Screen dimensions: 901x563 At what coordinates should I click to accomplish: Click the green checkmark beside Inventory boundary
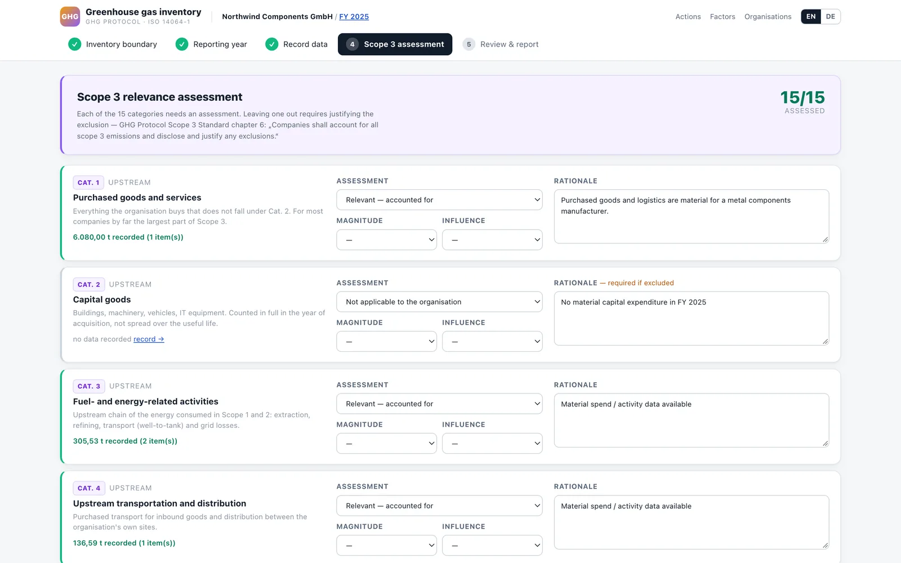74,44
